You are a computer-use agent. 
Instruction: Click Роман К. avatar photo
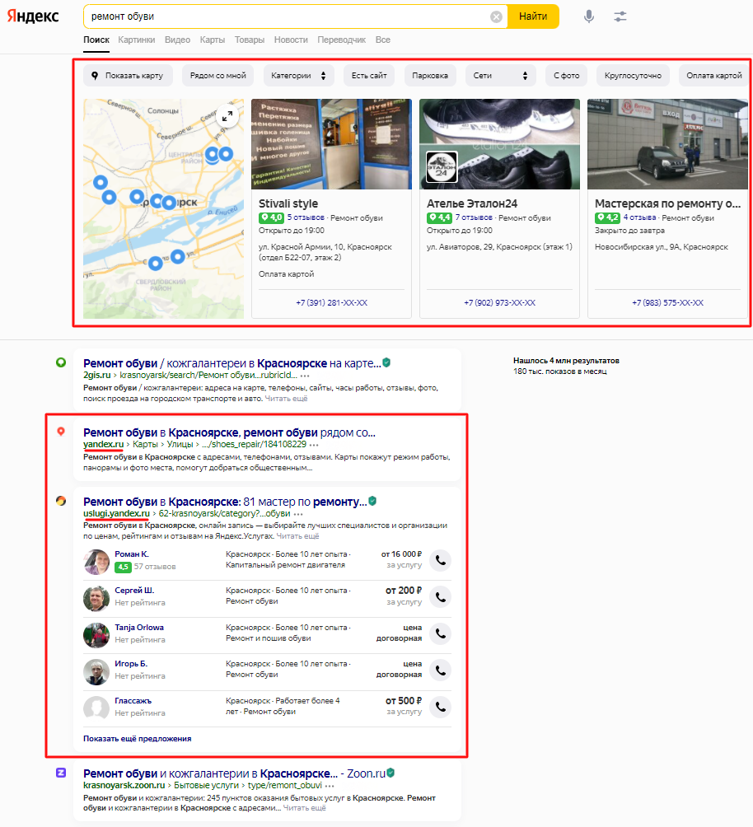coord(96,562)
